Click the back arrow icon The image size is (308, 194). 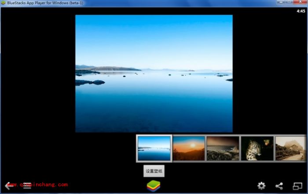7,186
